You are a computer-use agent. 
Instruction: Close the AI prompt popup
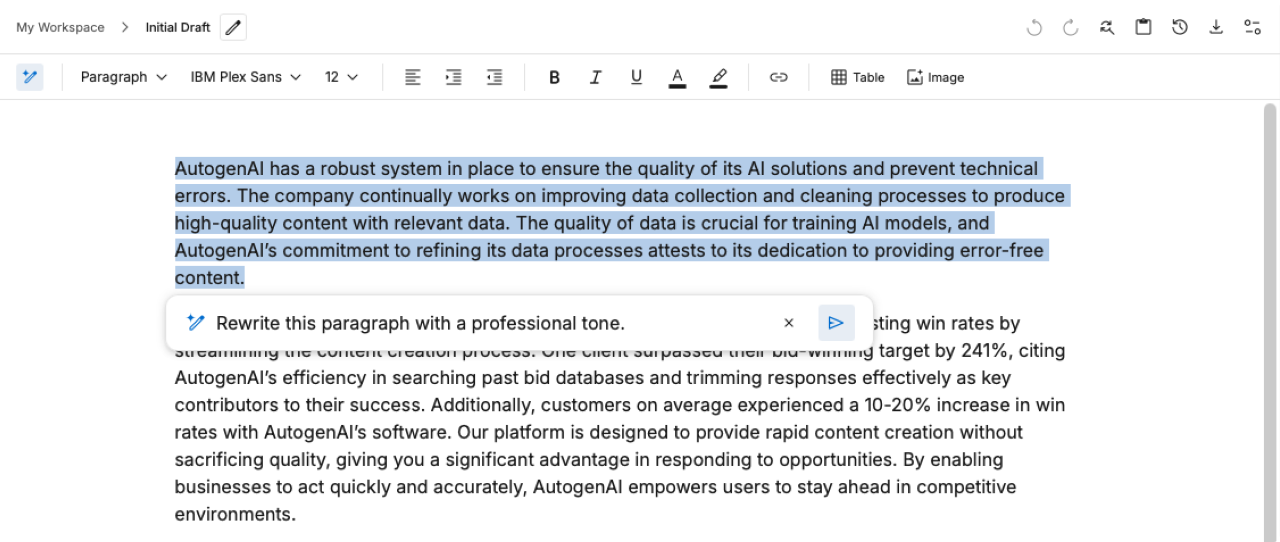click(789, 323)
